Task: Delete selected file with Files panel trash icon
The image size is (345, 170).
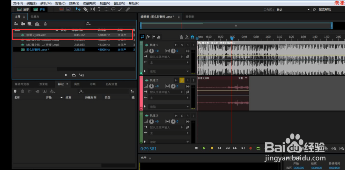Action: click(45, 24)
